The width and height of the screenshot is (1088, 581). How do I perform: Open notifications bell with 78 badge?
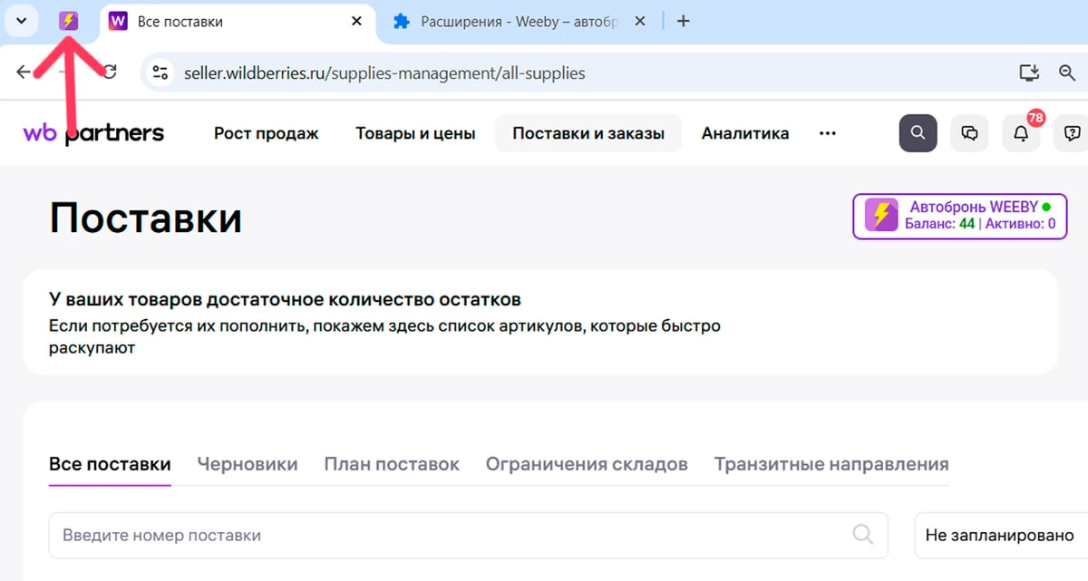coord(1021,133)
